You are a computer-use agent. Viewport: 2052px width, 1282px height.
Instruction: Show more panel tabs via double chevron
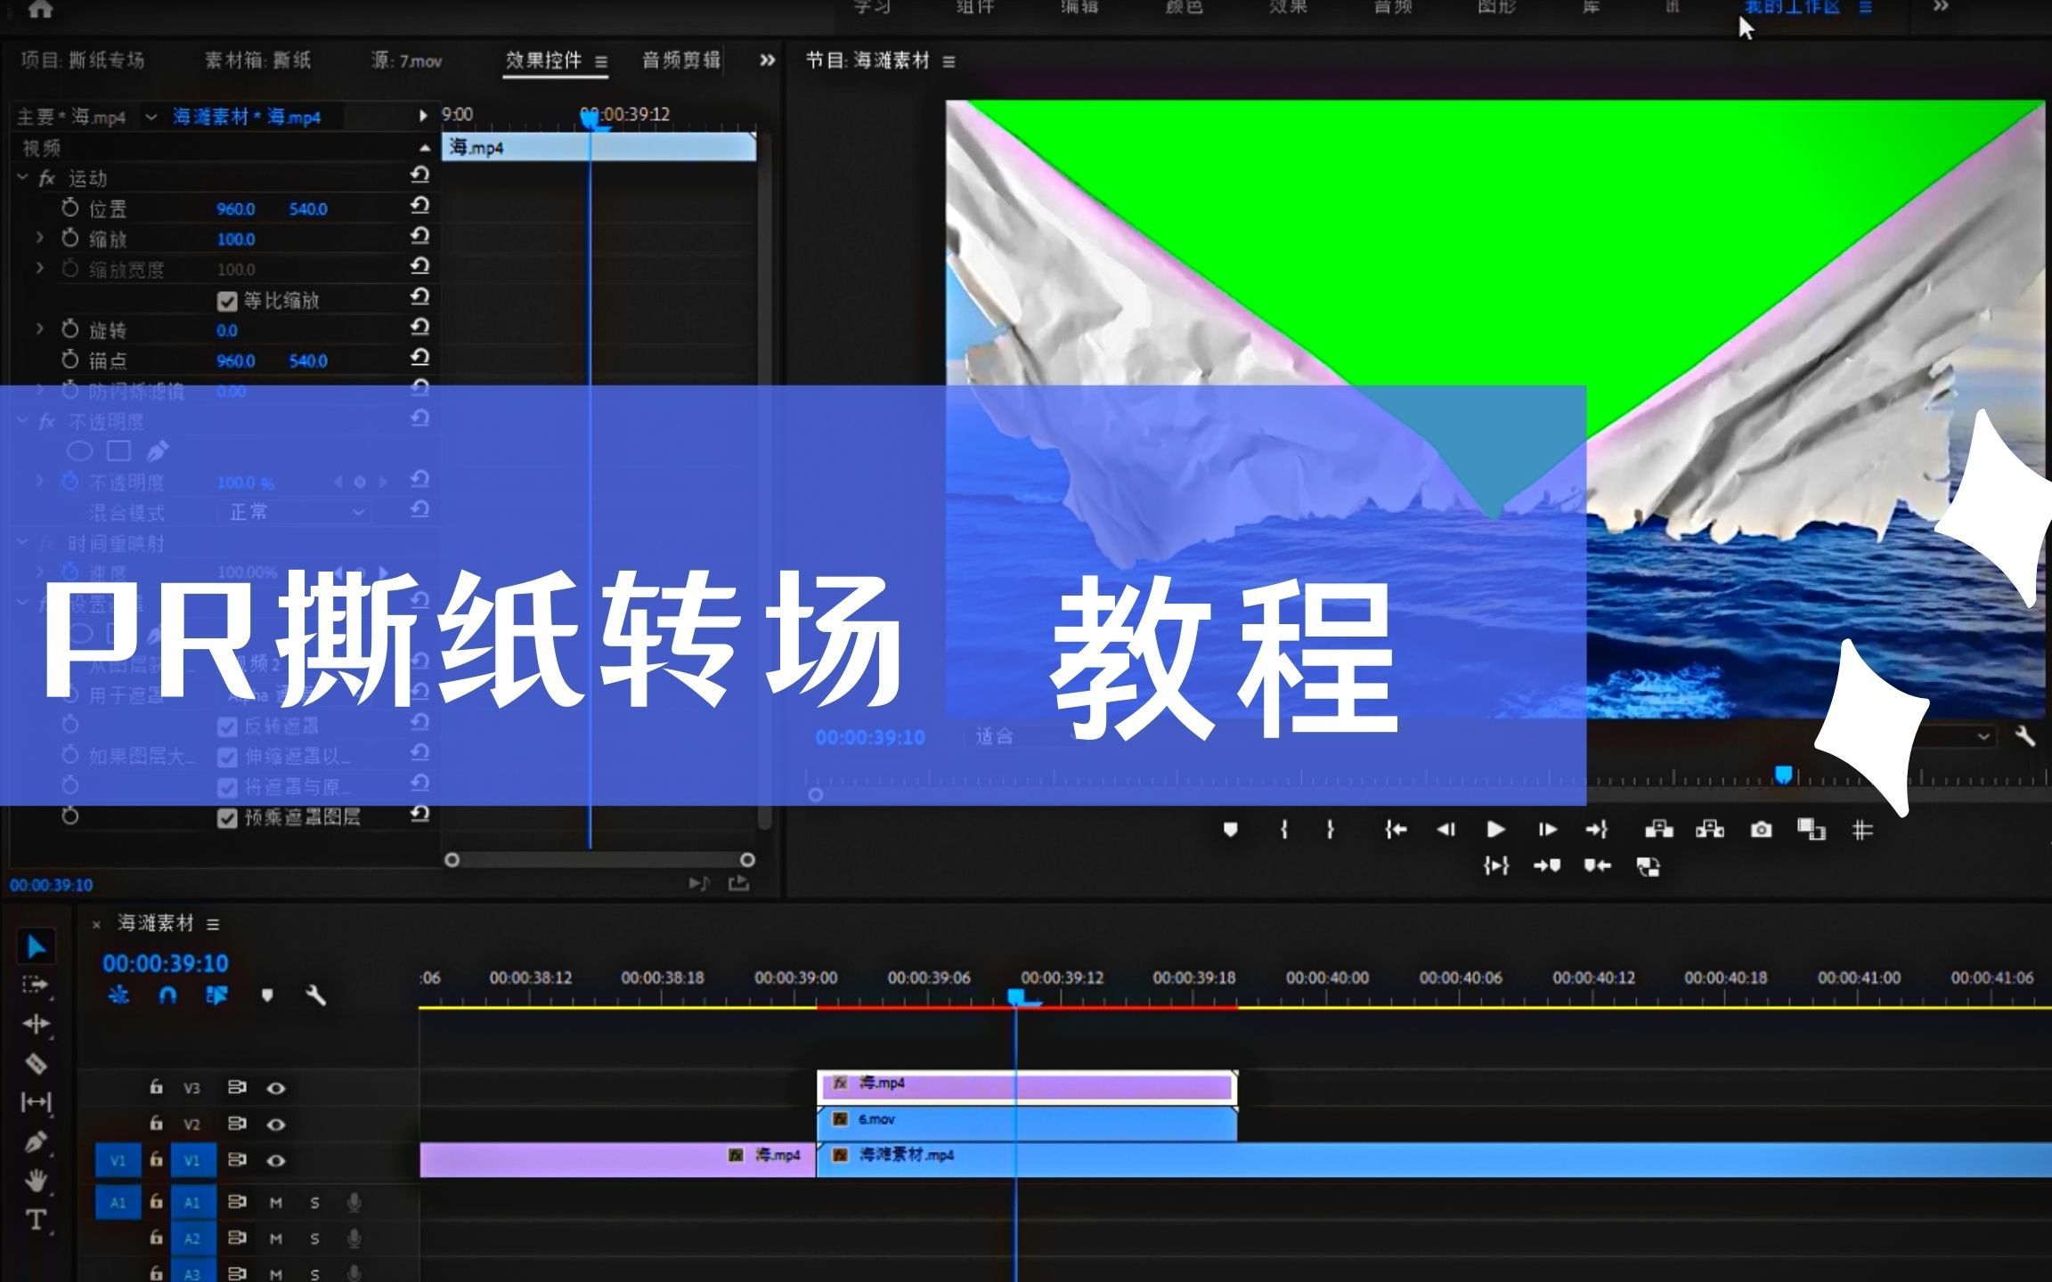(767, 61)
